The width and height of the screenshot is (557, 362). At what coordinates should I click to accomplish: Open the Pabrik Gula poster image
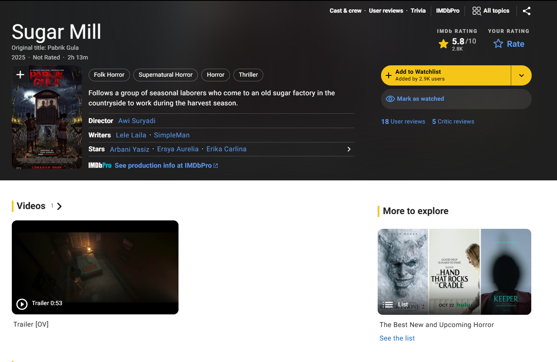pos(47,122)
